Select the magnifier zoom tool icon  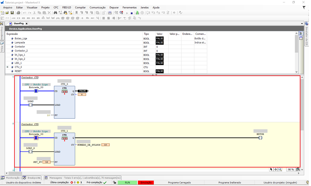pos(280,169)
